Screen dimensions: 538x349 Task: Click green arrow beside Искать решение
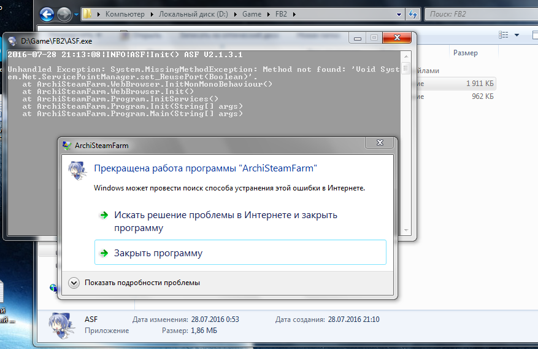pyautogui.click(x=104, y=216)
